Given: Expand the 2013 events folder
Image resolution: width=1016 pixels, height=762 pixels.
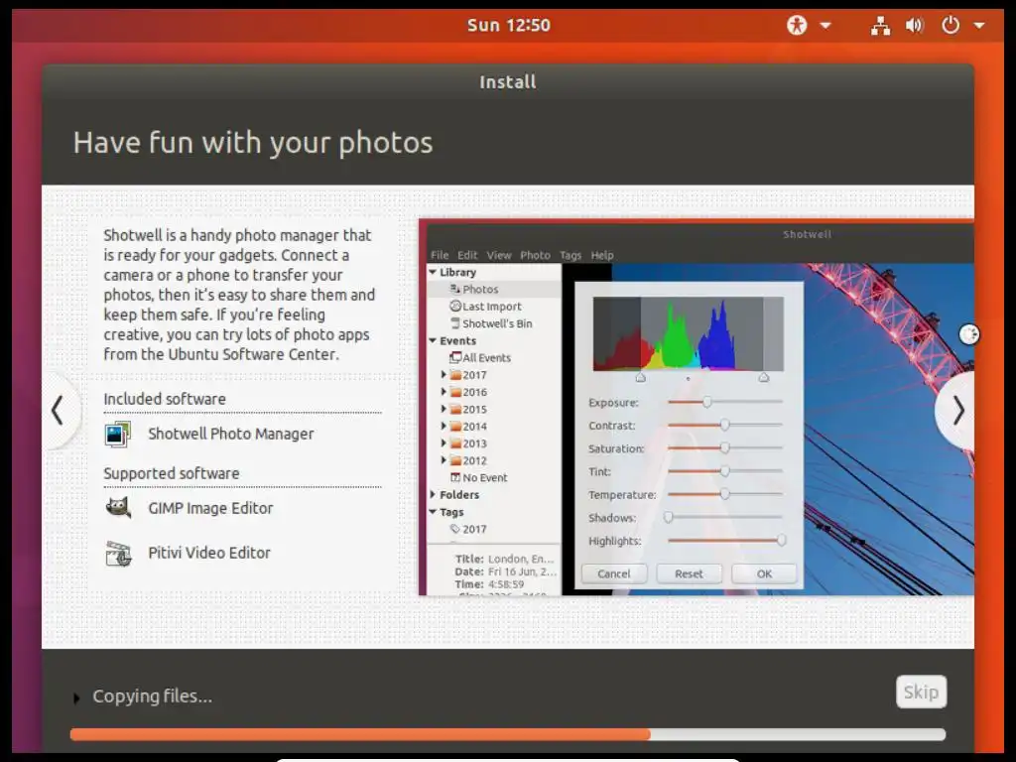Looking at the screenshot, I should [444, 444].
